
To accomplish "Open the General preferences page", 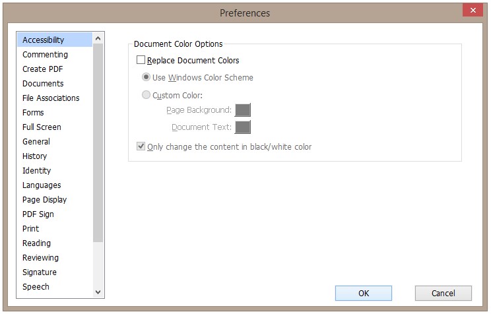I will coord(55,142).
